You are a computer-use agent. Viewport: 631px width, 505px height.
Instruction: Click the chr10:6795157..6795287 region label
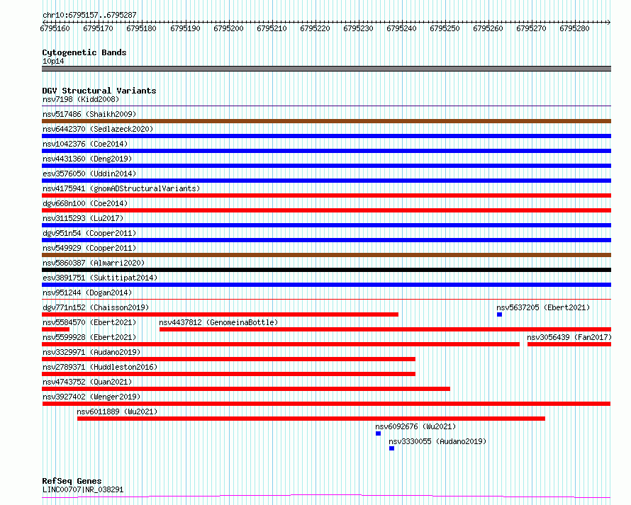pos(89,16)
